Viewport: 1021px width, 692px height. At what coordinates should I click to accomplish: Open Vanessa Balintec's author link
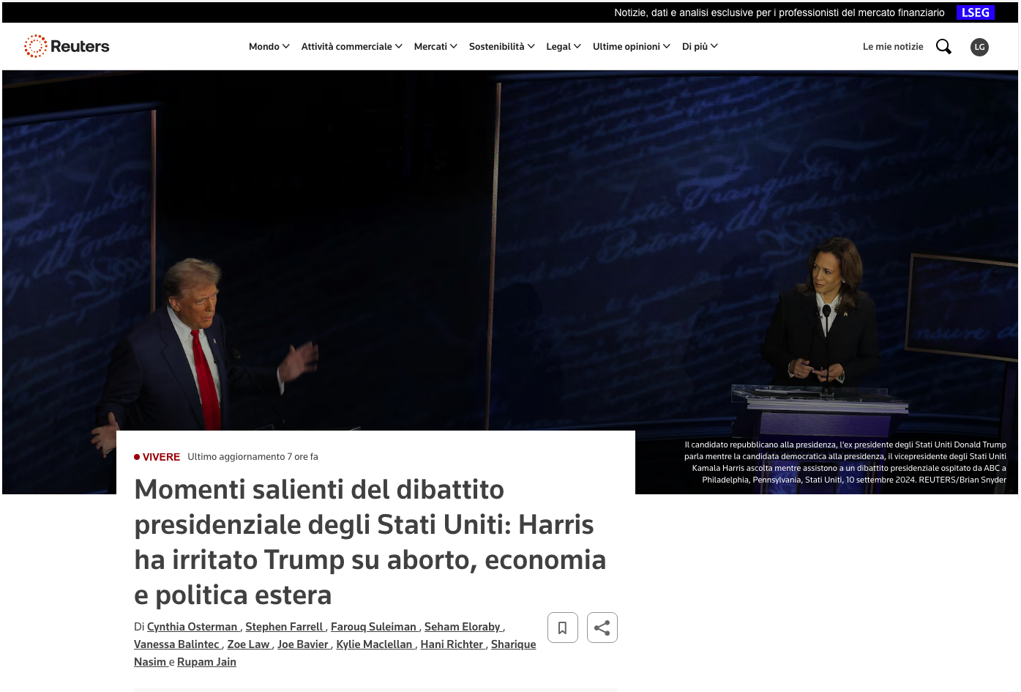pos(177,644)
